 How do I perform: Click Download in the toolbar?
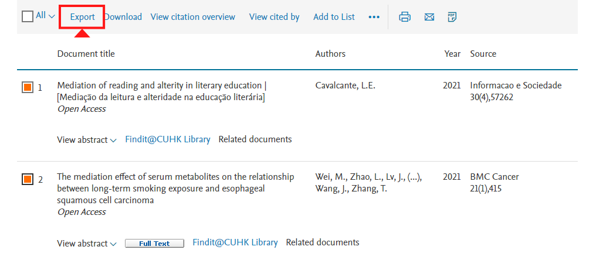(123, 17)
